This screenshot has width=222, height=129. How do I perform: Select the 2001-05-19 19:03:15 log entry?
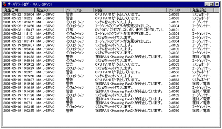coord(111,107)
